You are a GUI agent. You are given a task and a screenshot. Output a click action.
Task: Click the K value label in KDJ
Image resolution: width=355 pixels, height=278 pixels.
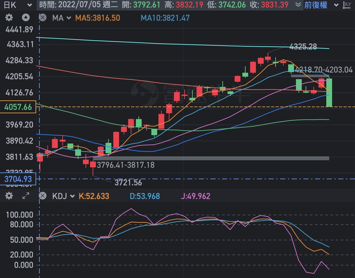(94, 196)
